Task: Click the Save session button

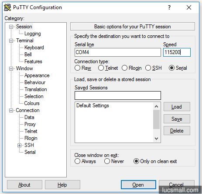Action: [x=177, y=119]
